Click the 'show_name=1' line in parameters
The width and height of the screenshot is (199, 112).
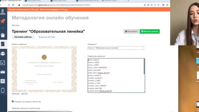click(94, 60)
